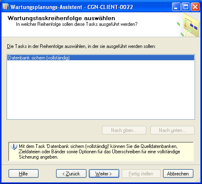202x184 pixels.
Task: Go back with the Zurück button
Action: (71, 174)
